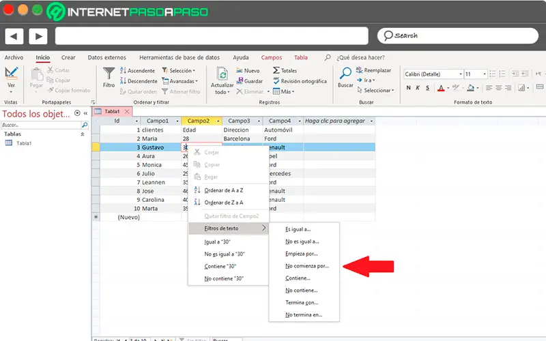
Task: Sort records with Descendente
Action: [x=139, y=81]
